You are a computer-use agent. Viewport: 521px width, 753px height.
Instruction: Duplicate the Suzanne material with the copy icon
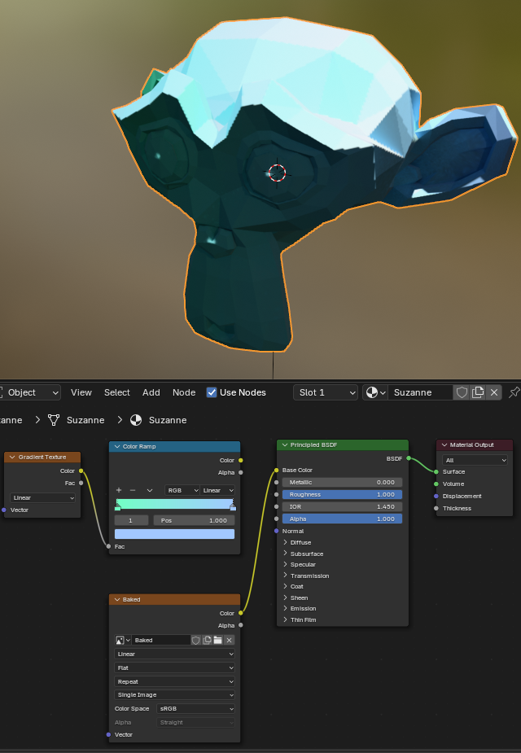tap(478, 392)
